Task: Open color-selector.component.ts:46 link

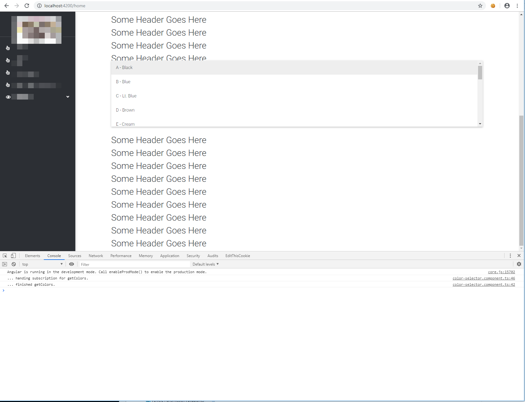Action: click(484, 278)
